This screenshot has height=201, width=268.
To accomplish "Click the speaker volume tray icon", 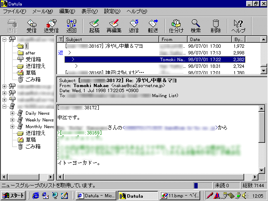I will (245, 196).
